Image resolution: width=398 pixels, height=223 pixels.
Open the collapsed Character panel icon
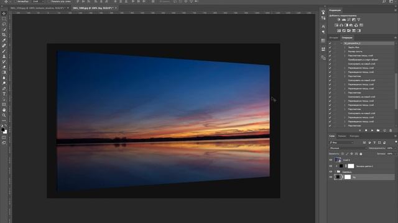[x=323, y=26]
